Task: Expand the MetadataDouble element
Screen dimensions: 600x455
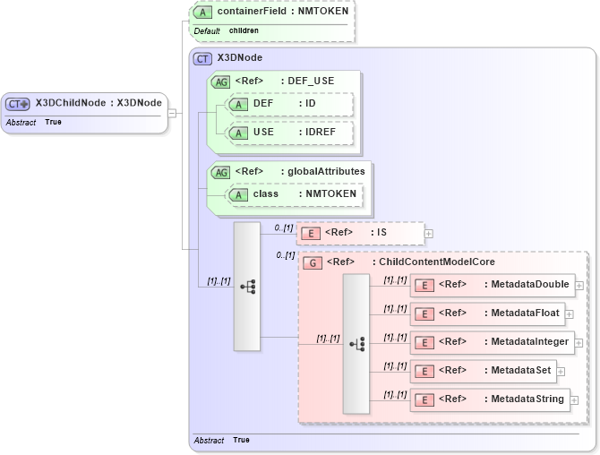Action: [x=579, y=286]
